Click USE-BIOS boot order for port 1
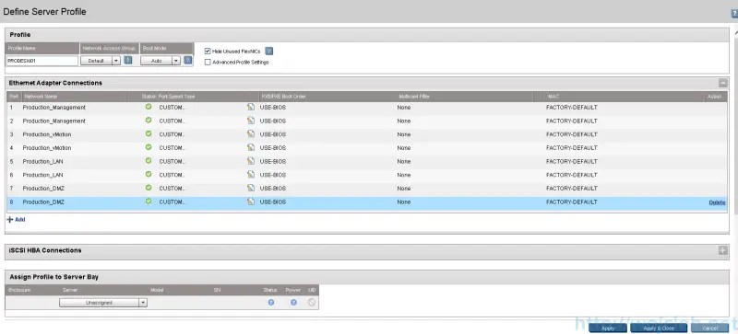Image resolution: width=738 pixels, height=334 pixels. pyautogui.click(x=273, y=108)
